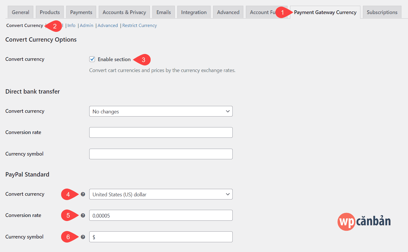This screenshot has height=252, width=408.
Task: Click the Direct bank transfer heading
Action: point(33,92)
